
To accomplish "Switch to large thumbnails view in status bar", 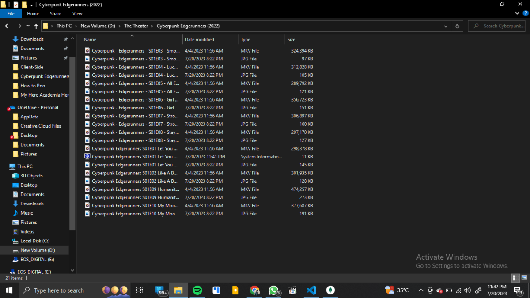I will tap(524, 278).
